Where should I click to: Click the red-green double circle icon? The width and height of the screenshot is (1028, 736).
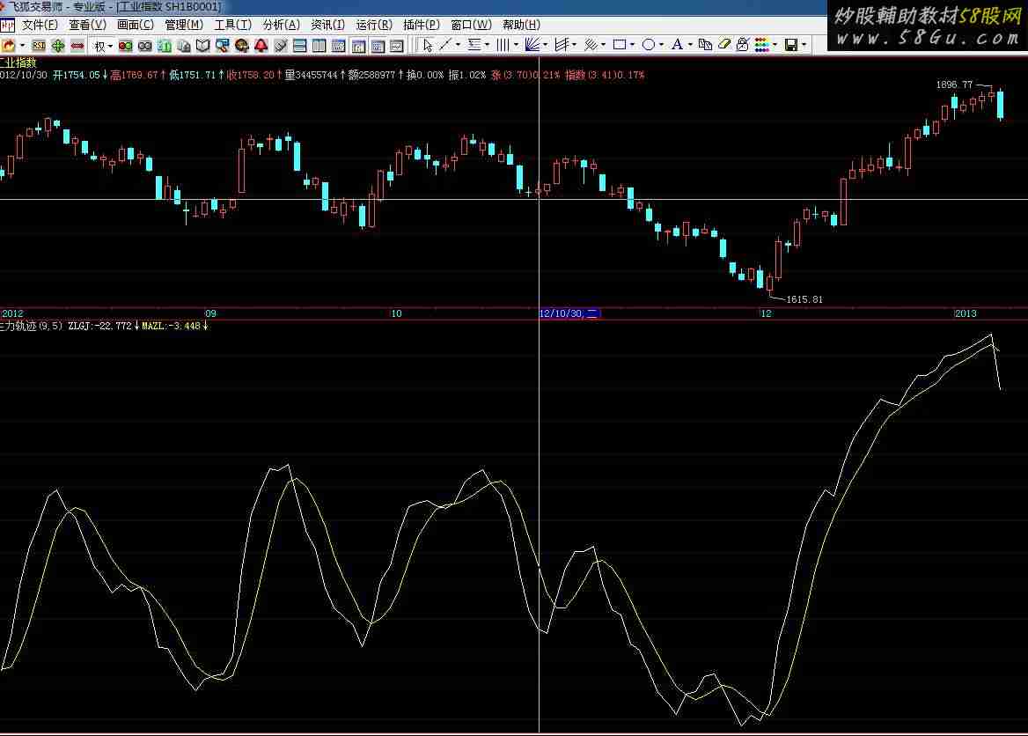tap(125, 45)
